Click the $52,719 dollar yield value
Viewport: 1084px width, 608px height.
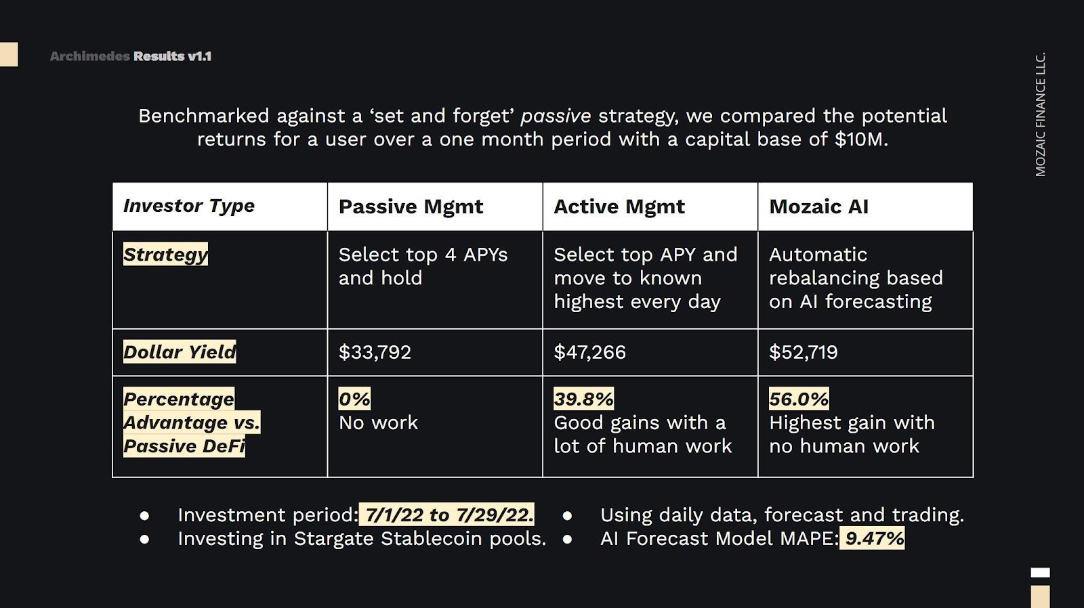803,352
